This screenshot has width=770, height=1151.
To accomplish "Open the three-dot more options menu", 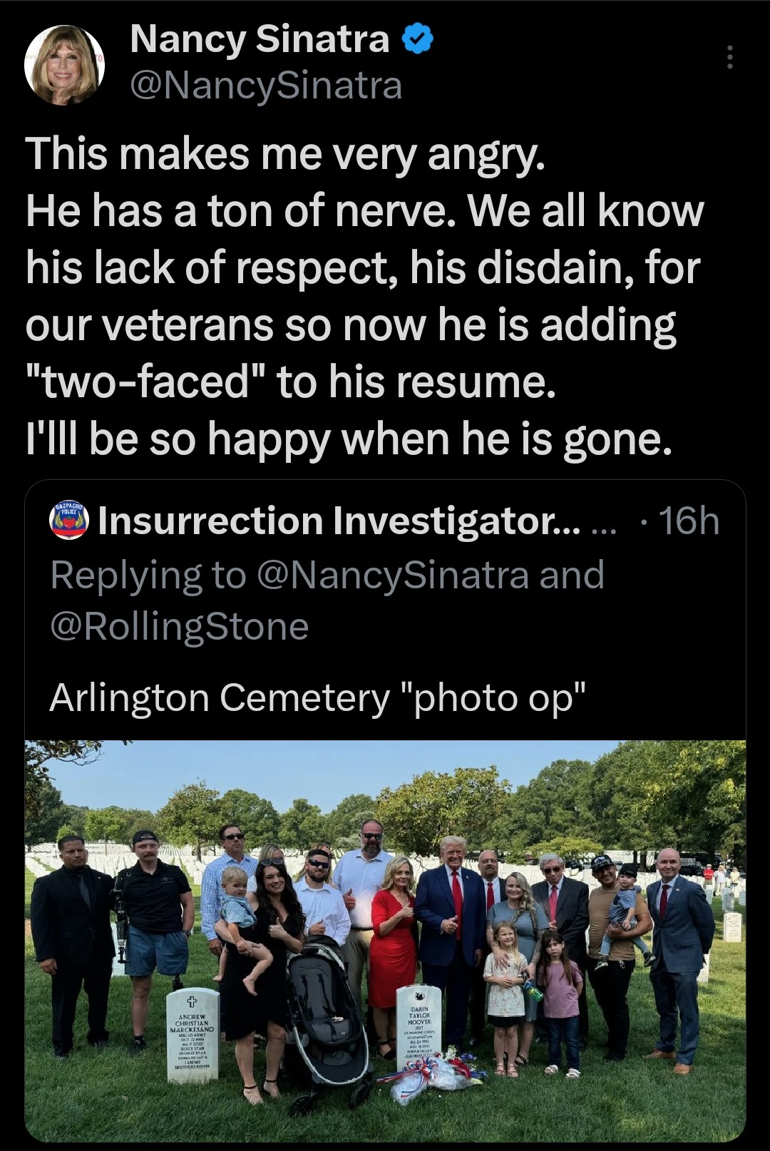I will tap(729, 57).
